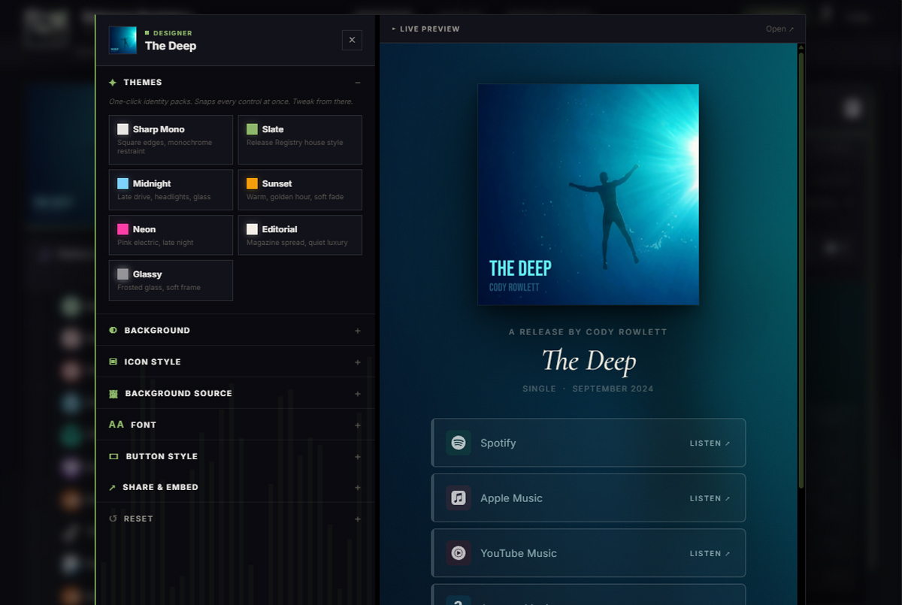This screenshot has height=605, width=902.
Task: Expand the Background Source section plus icon
Action: tap(358, 394)
